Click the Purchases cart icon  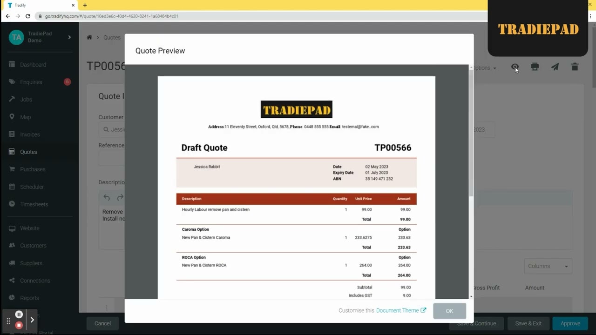[12, 169]
